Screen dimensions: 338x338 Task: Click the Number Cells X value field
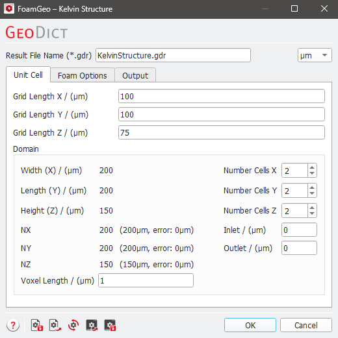pos(294,171)
